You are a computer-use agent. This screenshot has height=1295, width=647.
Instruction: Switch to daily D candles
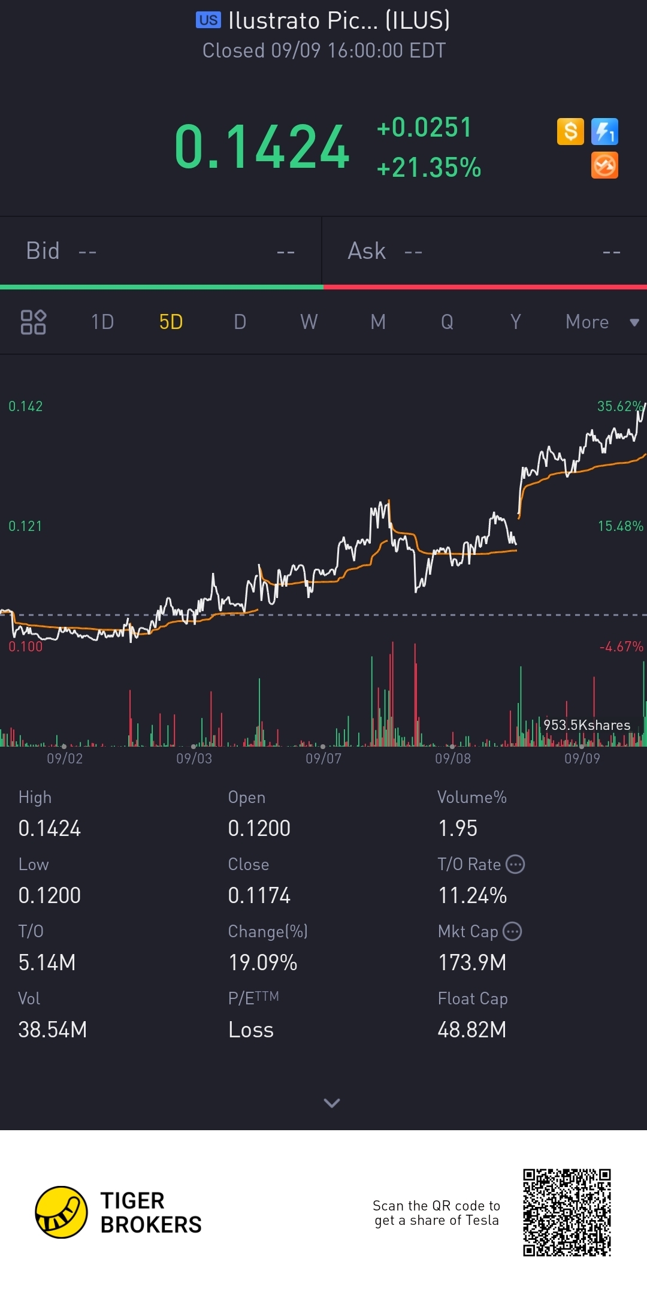tap(240, 322)
